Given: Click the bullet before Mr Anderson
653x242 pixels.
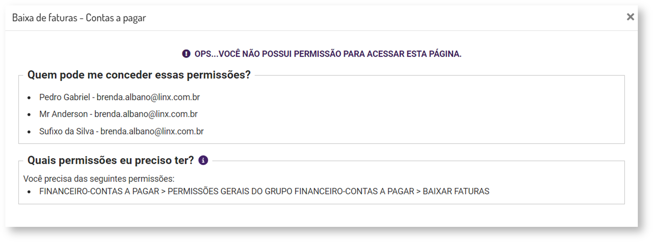Looking at the screenshot, I should (x=29, y=115).
